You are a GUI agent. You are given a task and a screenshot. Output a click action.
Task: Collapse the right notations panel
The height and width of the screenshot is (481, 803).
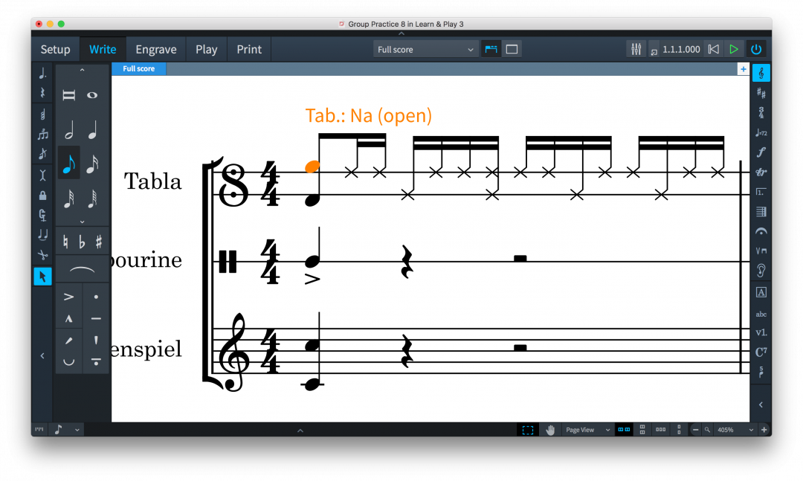tap(761, 404)
